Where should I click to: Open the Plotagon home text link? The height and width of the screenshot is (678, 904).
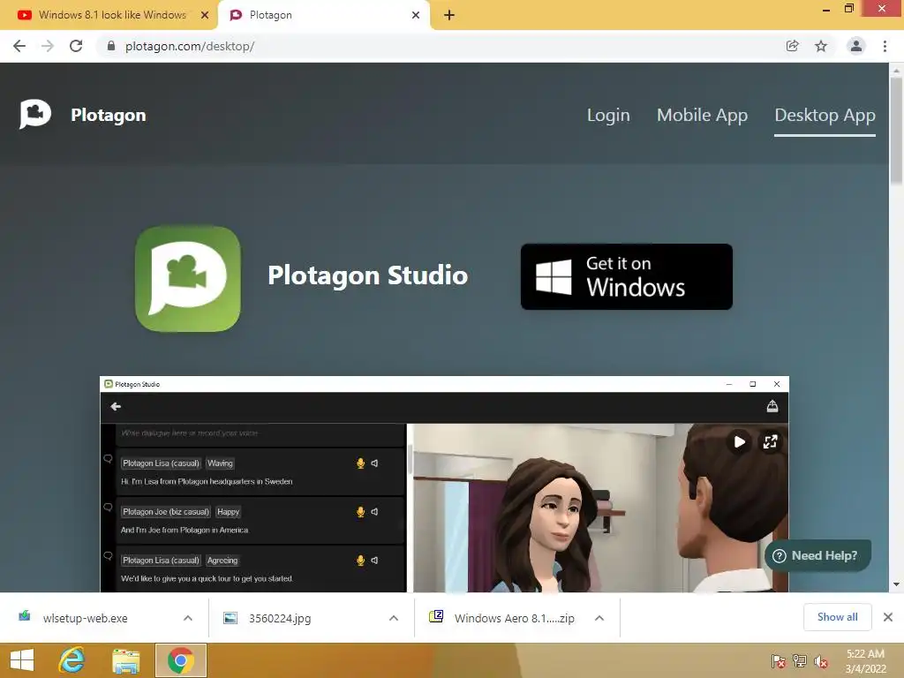tap(109, 115)
